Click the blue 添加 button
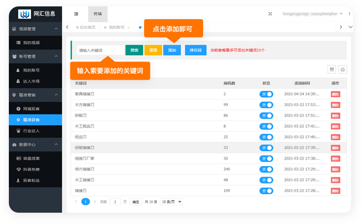The image size is (362, 224). 172,50
